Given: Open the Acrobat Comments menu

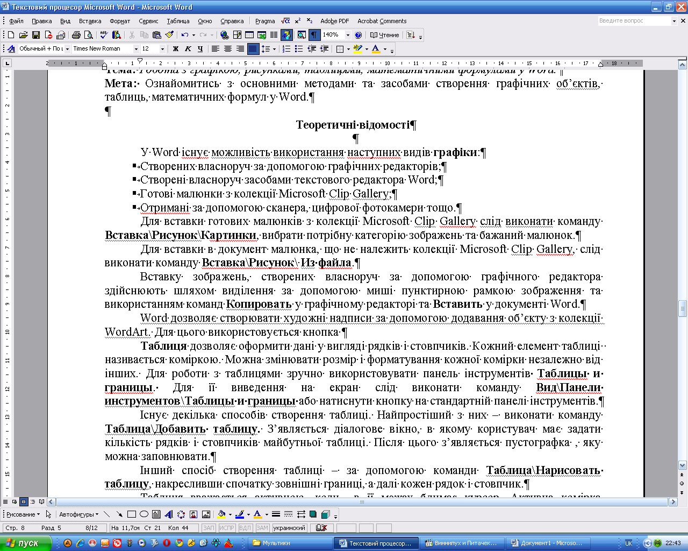Looking at the screenshot, I should [382, 21].
